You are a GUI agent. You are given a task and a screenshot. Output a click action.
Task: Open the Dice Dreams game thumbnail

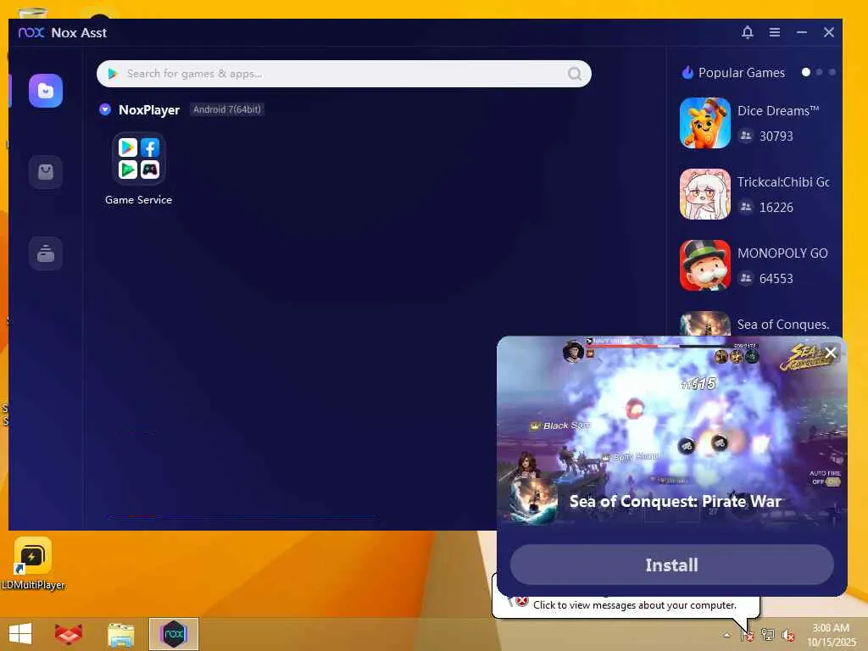(x=705, y=123)
